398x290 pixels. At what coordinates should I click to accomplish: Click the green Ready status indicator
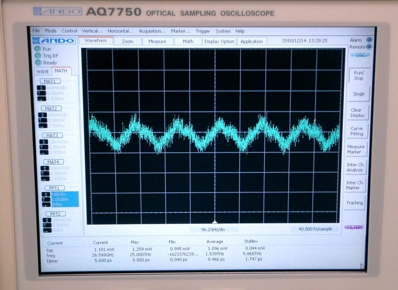point(38,63)
